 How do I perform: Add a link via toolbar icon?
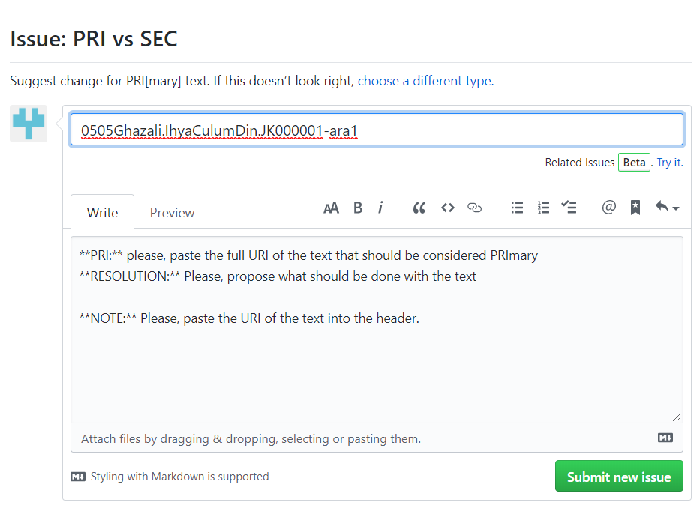pyautogui.click(x=474, y=208)
